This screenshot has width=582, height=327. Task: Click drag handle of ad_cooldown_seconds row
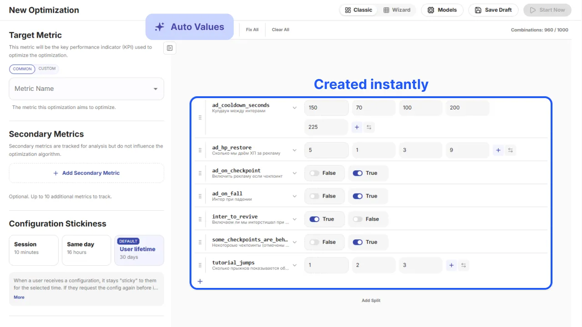coord(200,117)
